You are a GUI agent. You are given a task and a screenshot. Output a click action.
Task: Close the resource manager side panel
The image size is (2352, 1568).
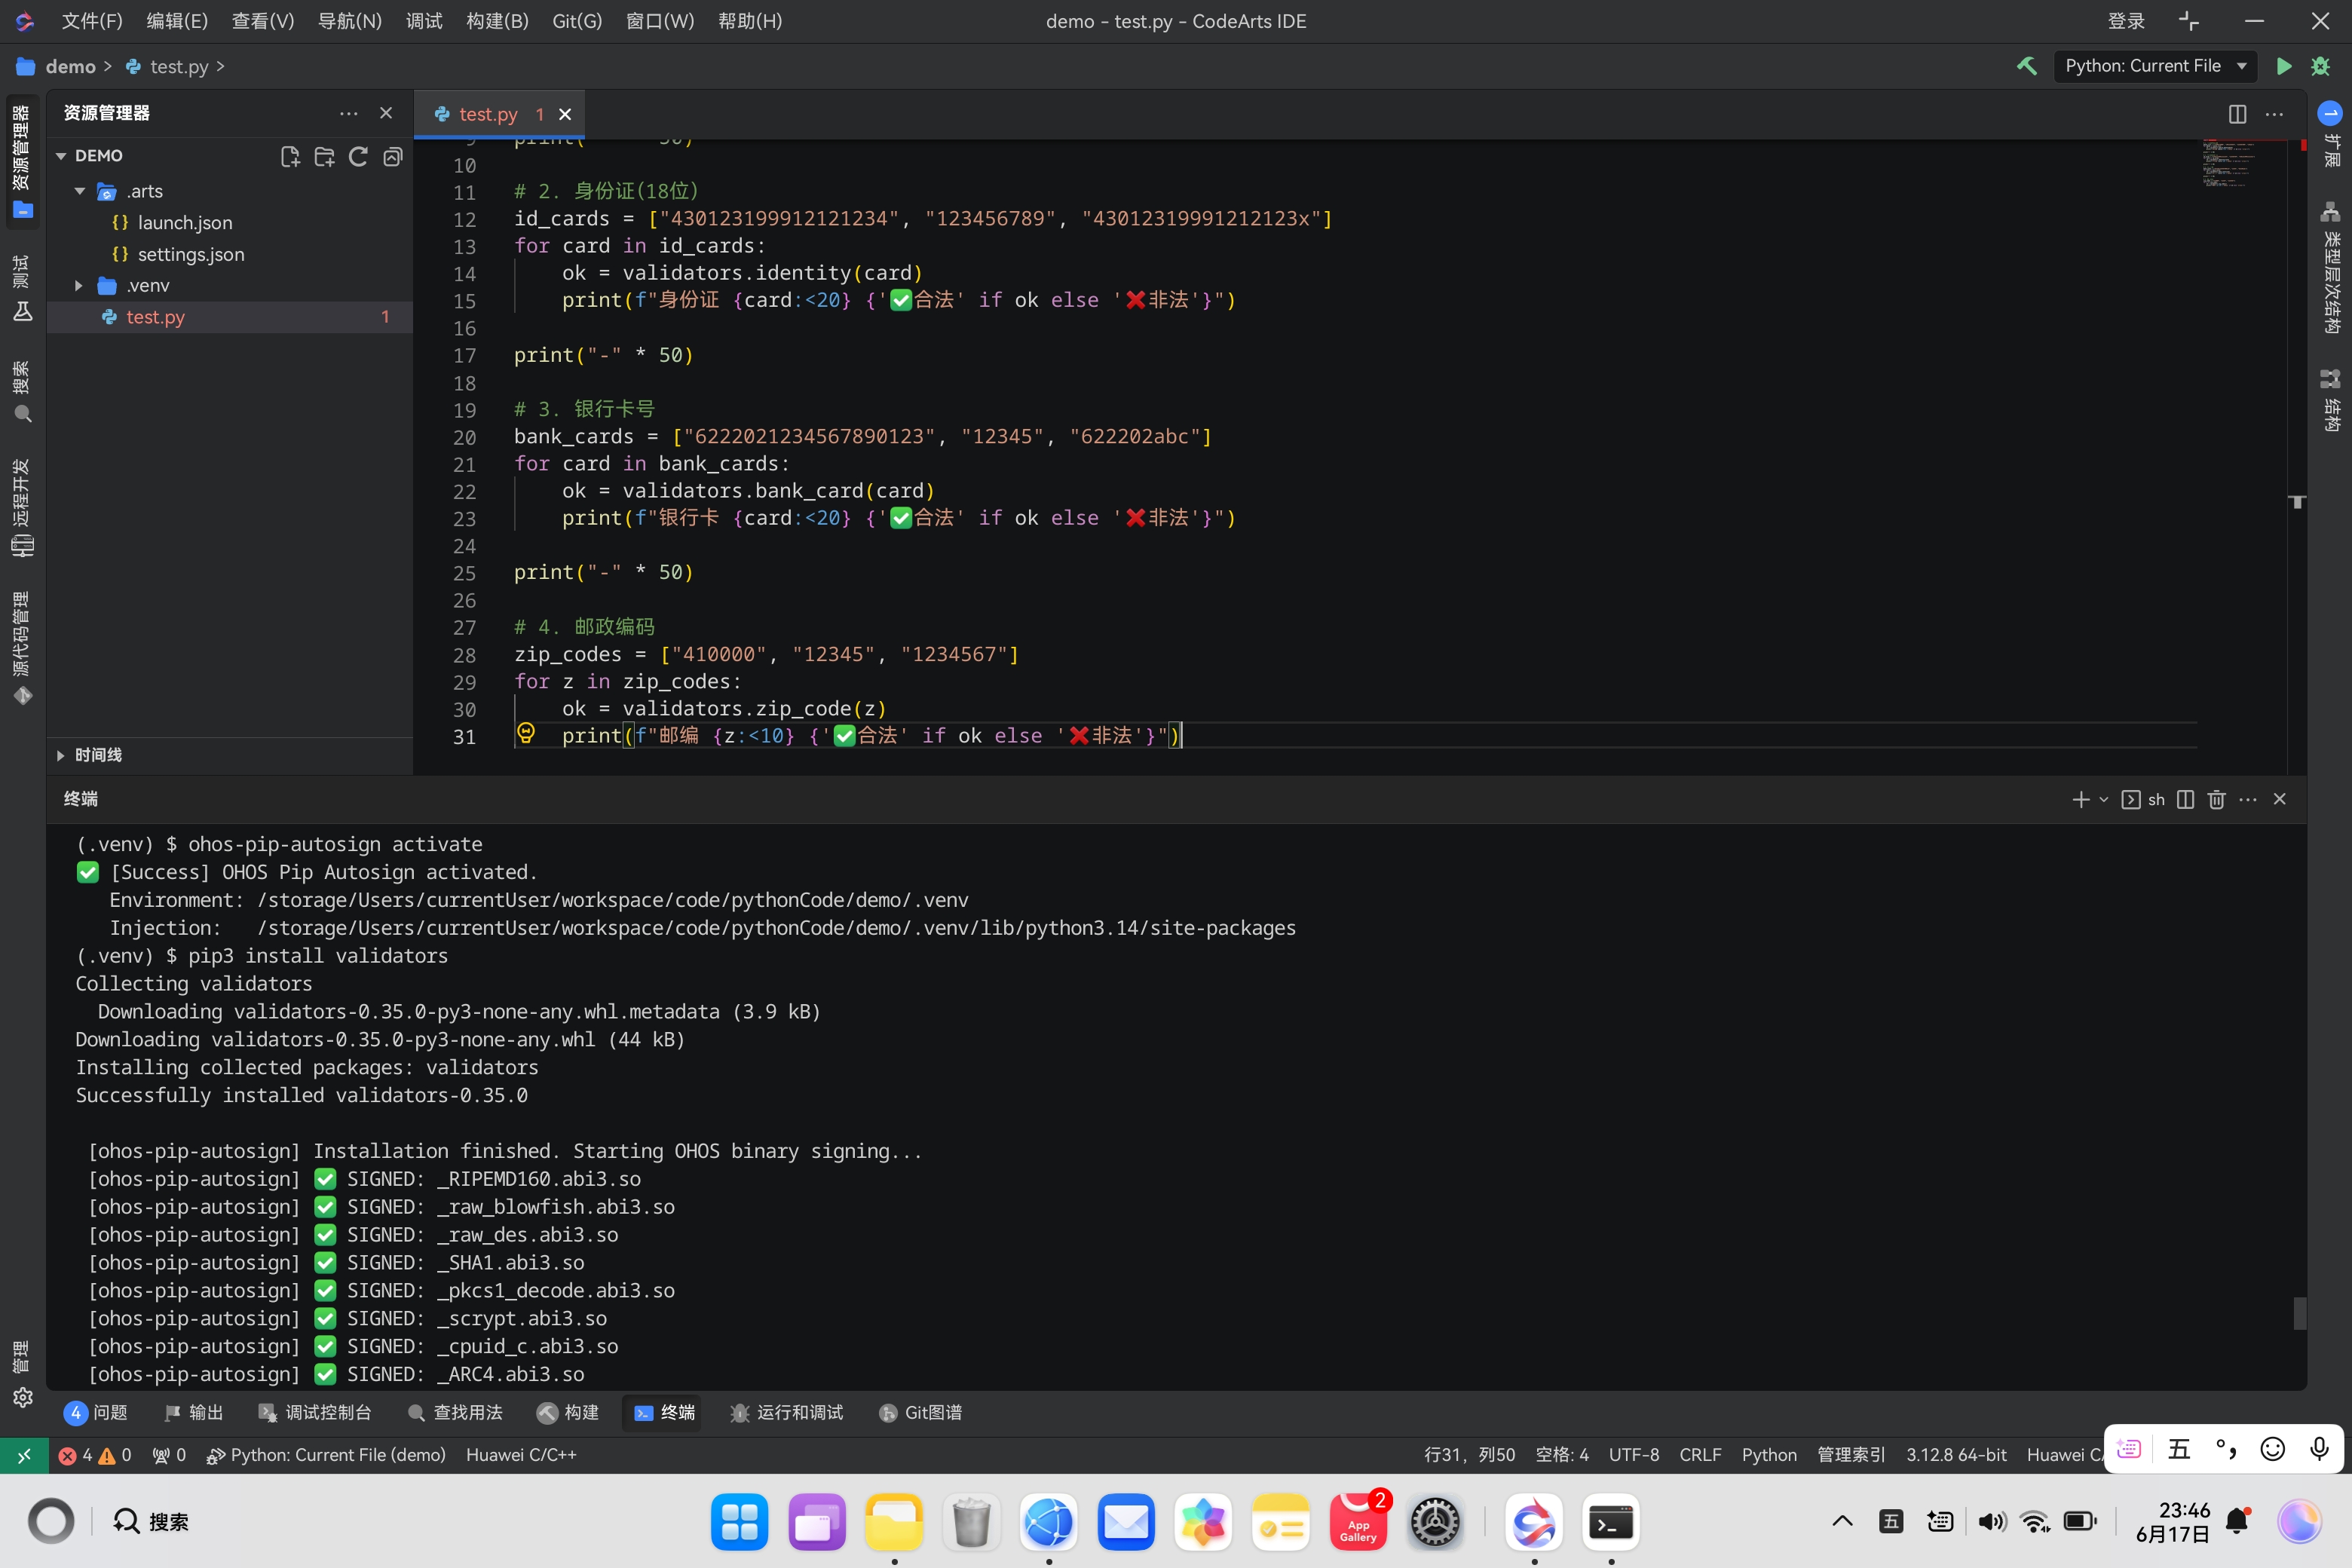386,113
